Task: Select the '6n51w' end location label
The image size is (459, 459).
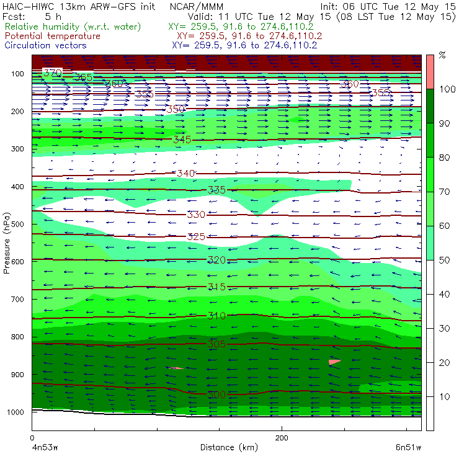Action: point(408,448)
